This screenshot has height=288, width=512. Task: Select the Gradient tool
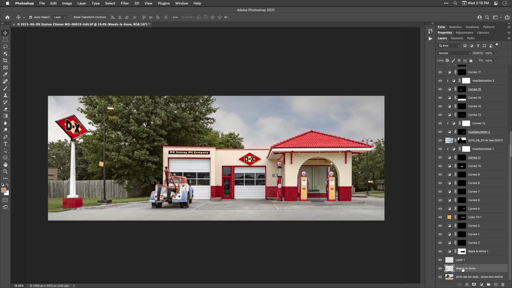coord(5,116)
